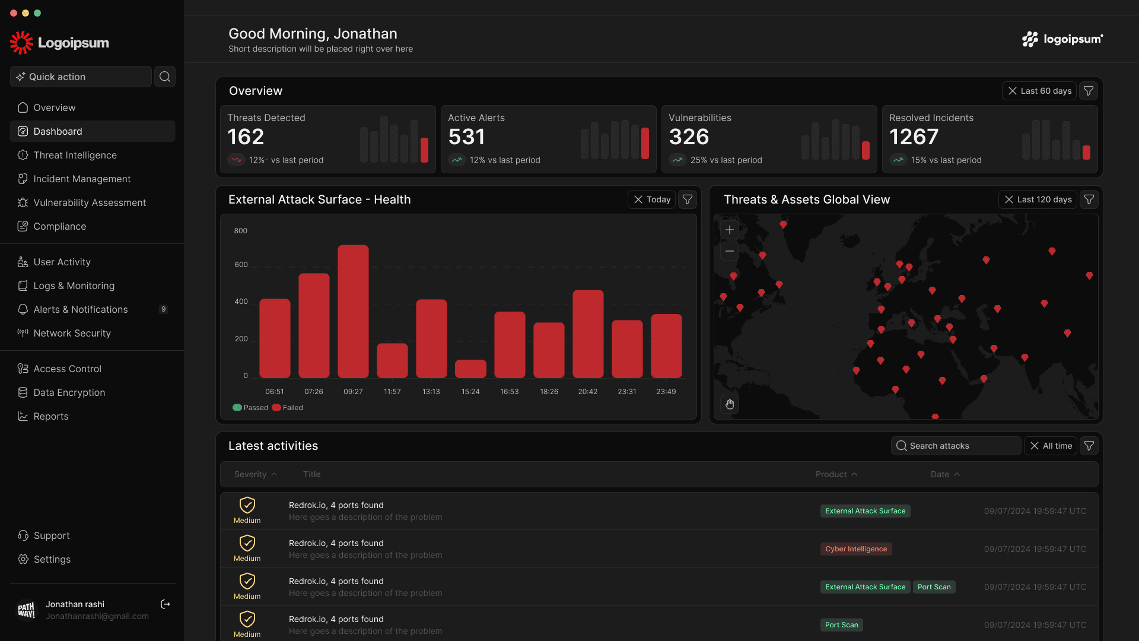Click the Passed legend swatch
The width and height of the screenshot is (1139, 641).
click(237, 408)
